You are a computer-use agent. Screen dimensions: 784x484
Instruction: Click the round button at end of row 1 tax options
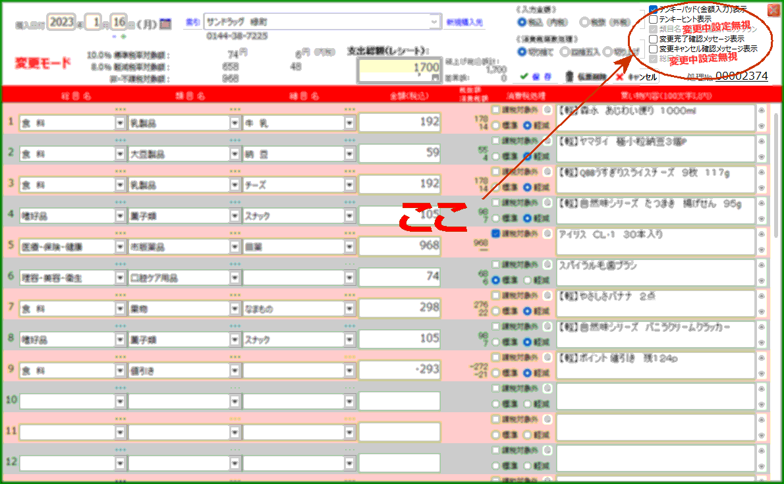pos(547,110)
